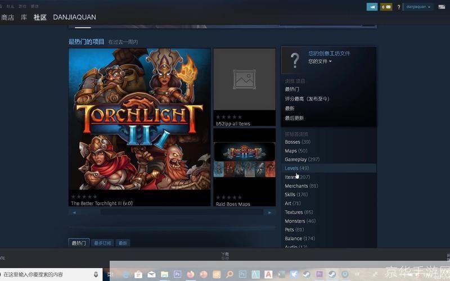Click the icon right of the danjiaquan dropdown
Screen dimensions: 450x281
(442, 7)
